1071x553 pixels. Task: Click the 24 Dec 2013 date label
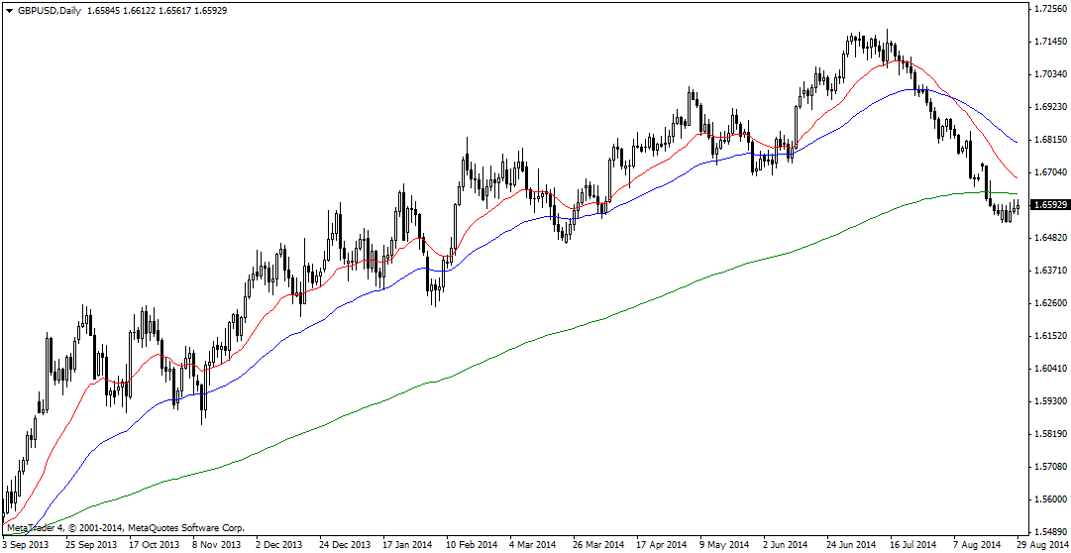tap(346, 545)
